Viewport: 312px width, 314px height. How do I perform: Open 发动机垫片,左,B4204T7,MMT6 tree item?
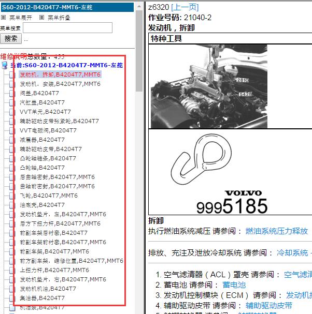pyautogui.click(x=63, y=214)
